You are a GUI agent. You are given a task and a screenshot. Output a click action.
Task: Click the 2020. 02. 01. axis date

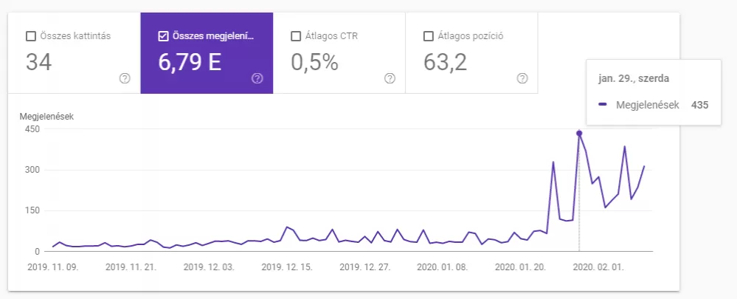[598, 267]
